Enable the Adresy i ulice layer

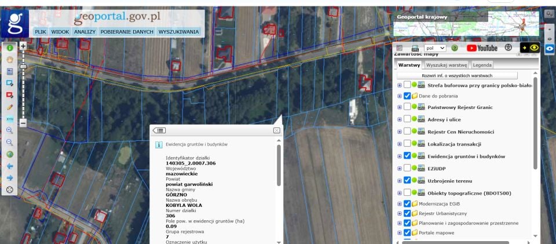407,118
